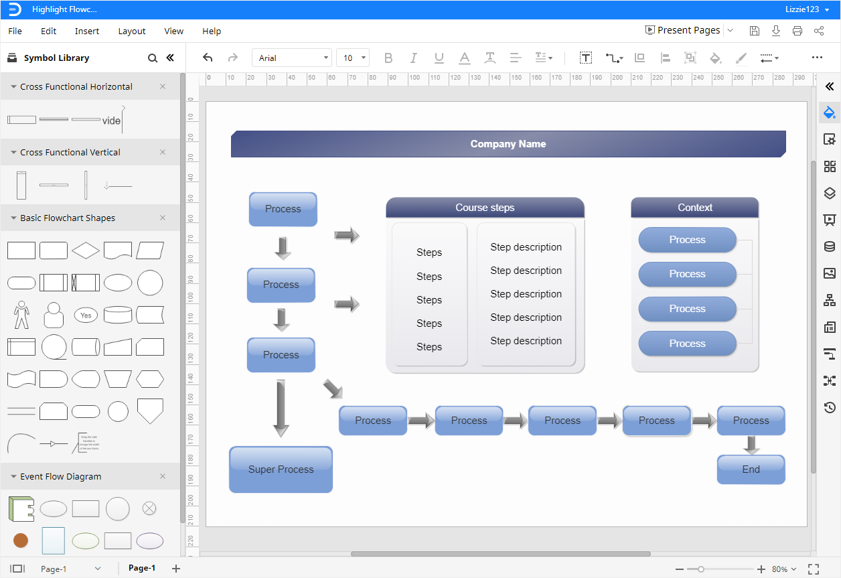Toggle Underline formatting

coord(439,58)
